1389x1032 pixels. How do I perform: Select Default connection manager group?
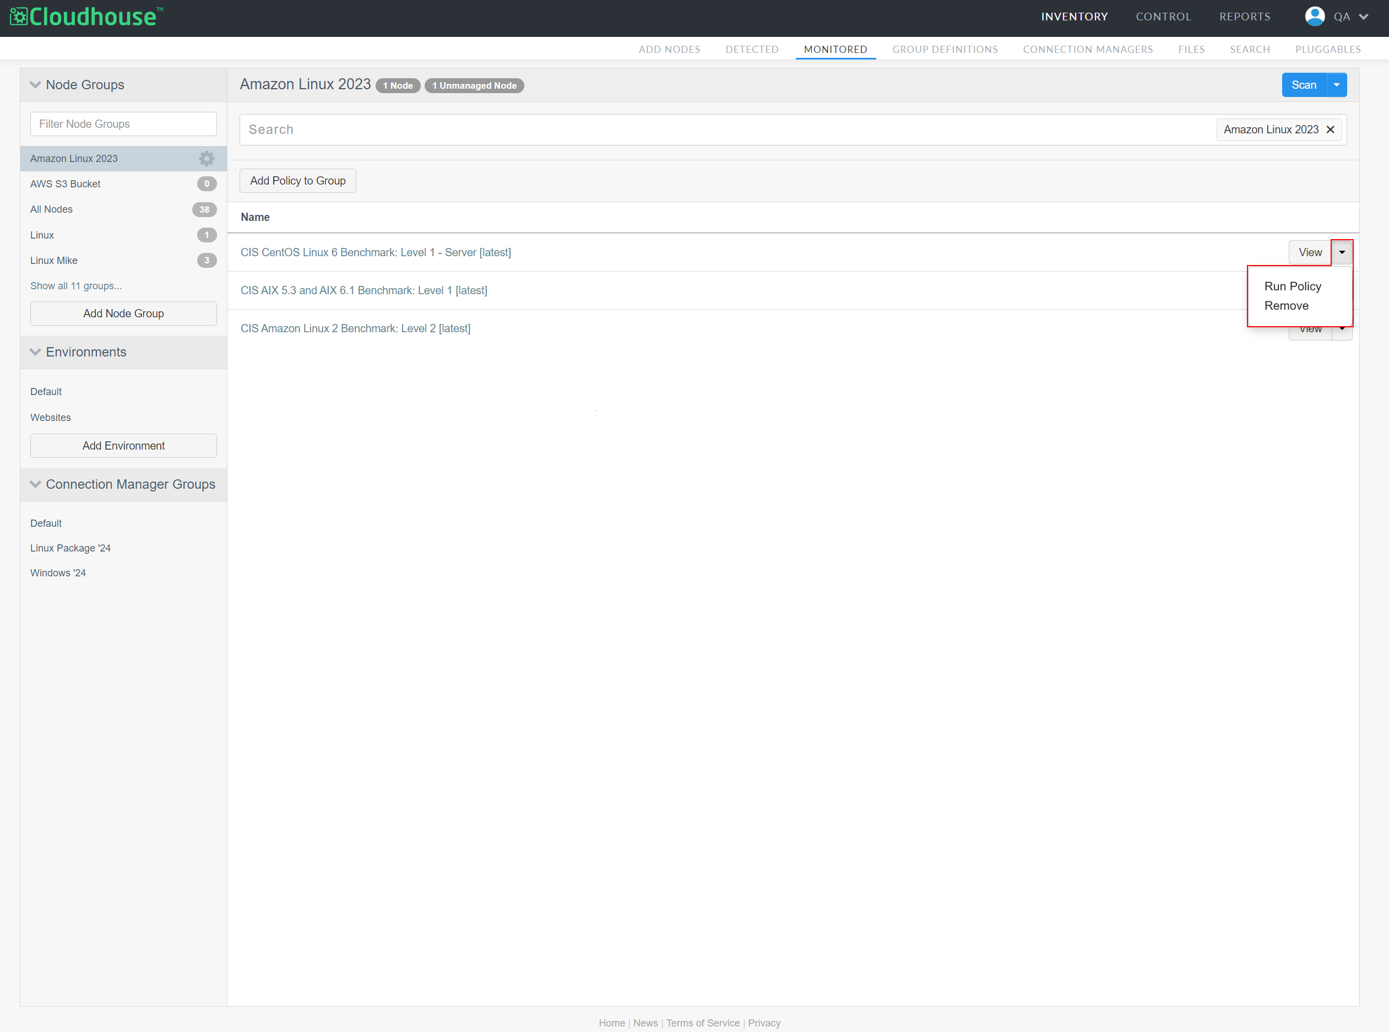tap(46, 523)
